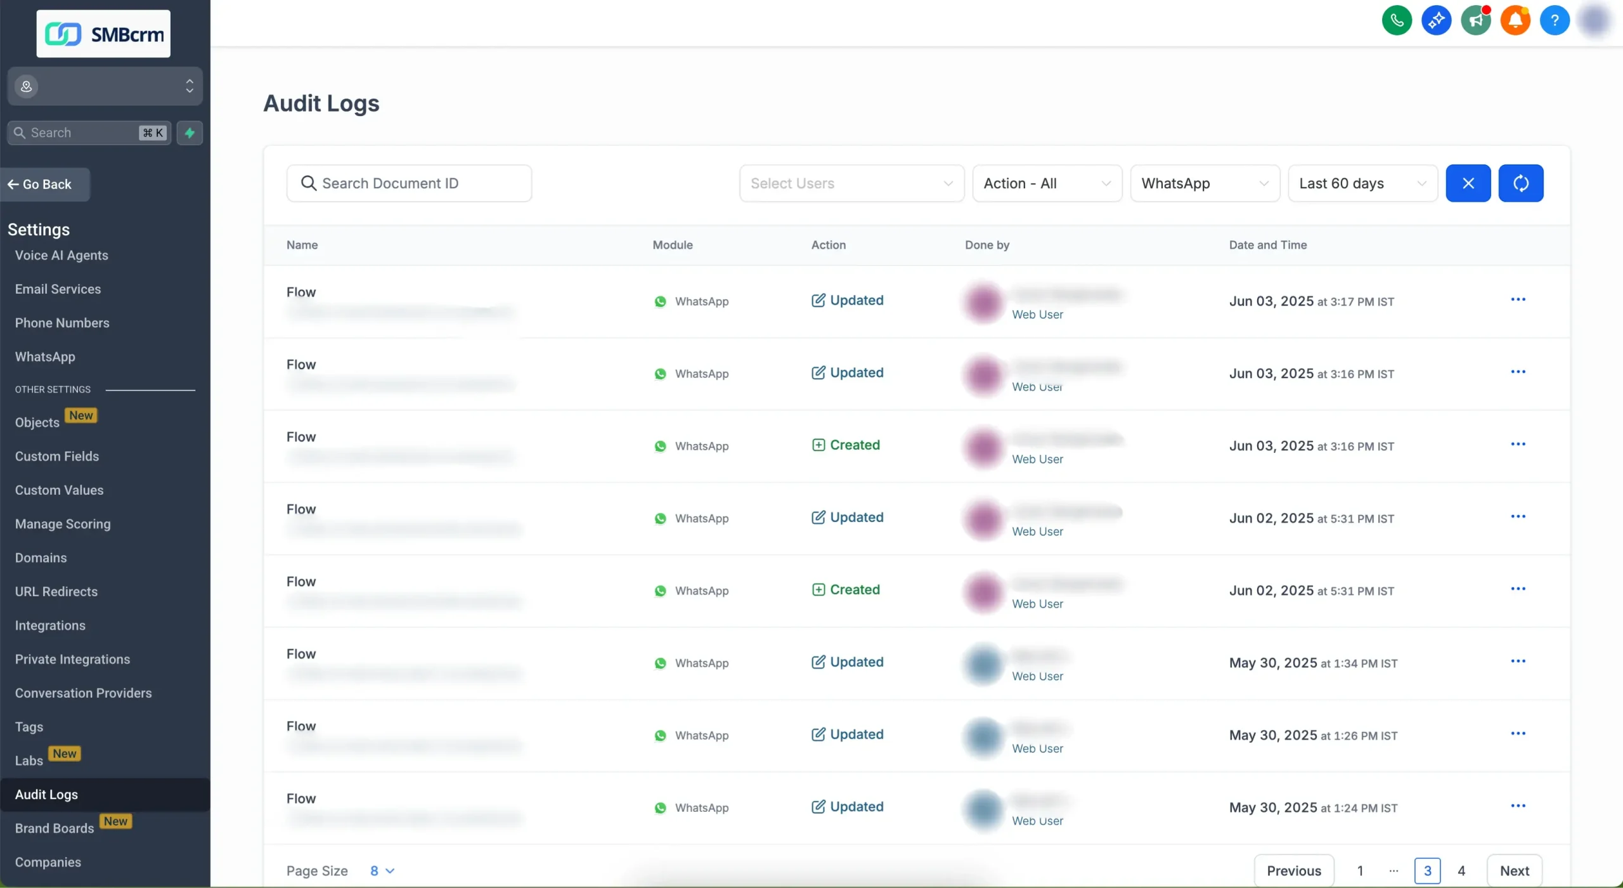Screen dimensions: 1623x888
Task: Click the Done by column header
Action: (987, 245)
